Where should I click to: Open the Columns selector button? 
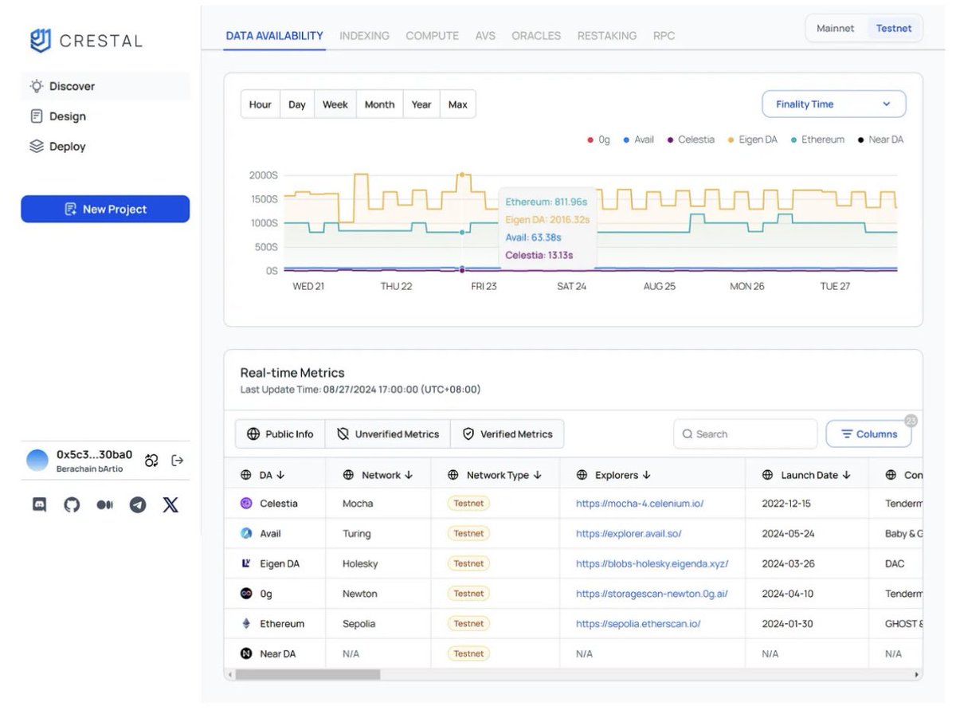tap(868, 434)
